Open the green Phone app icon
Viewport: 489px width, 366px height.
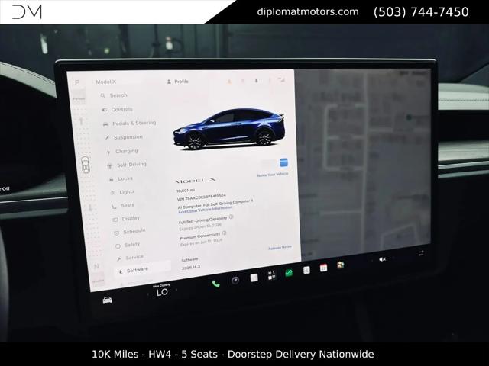[215, 284]
